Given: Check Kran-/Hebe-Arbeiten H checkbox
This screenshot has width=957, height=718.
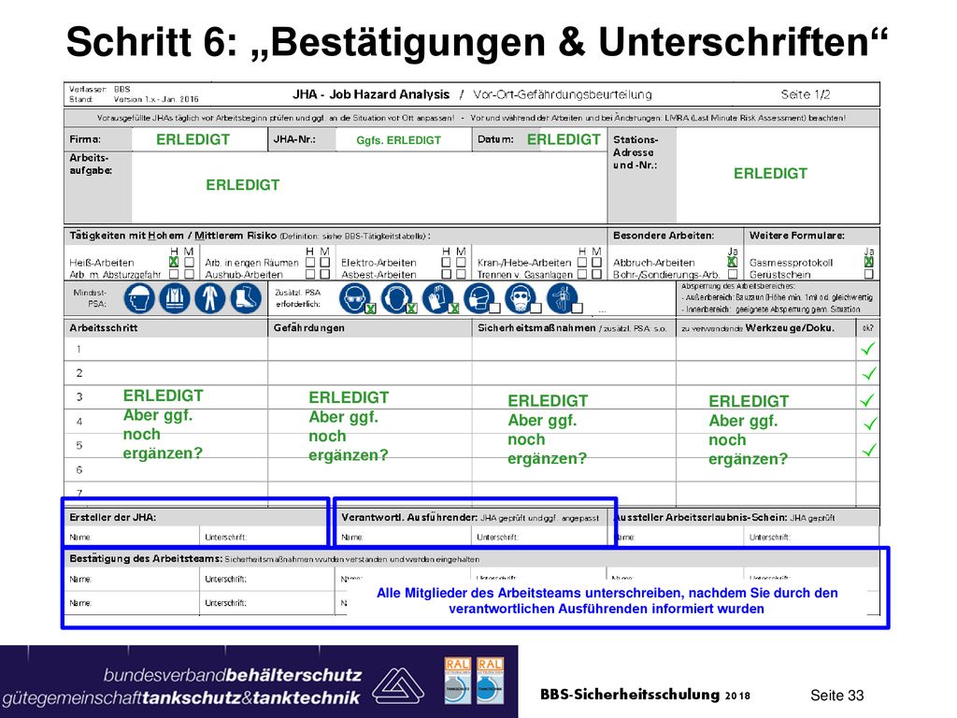Looking at the screenshot, I should coord(582,262).
